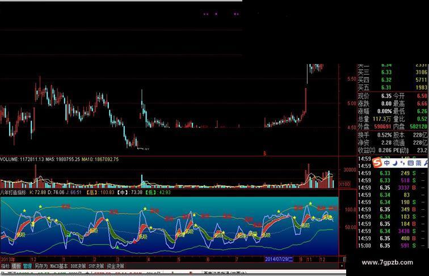Click the 买四 bid row price 6.32
The image size is (429, 276).
pyautogui.click(x=386, y=80)
